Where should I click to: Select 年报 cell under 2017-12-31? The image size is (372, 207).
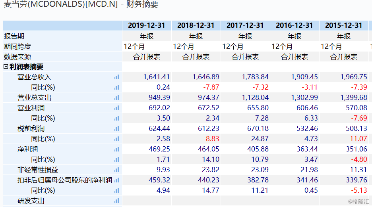point(245,36)
